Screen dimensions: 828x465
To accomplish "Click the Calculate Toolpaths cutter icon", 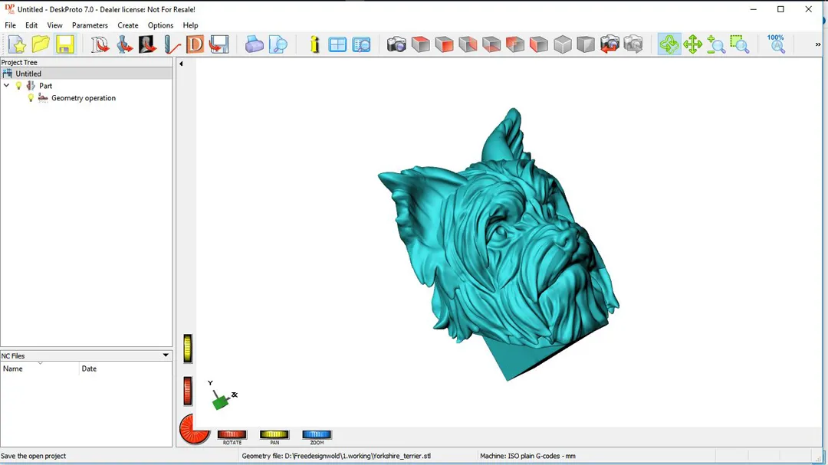I will click(172, 44).
